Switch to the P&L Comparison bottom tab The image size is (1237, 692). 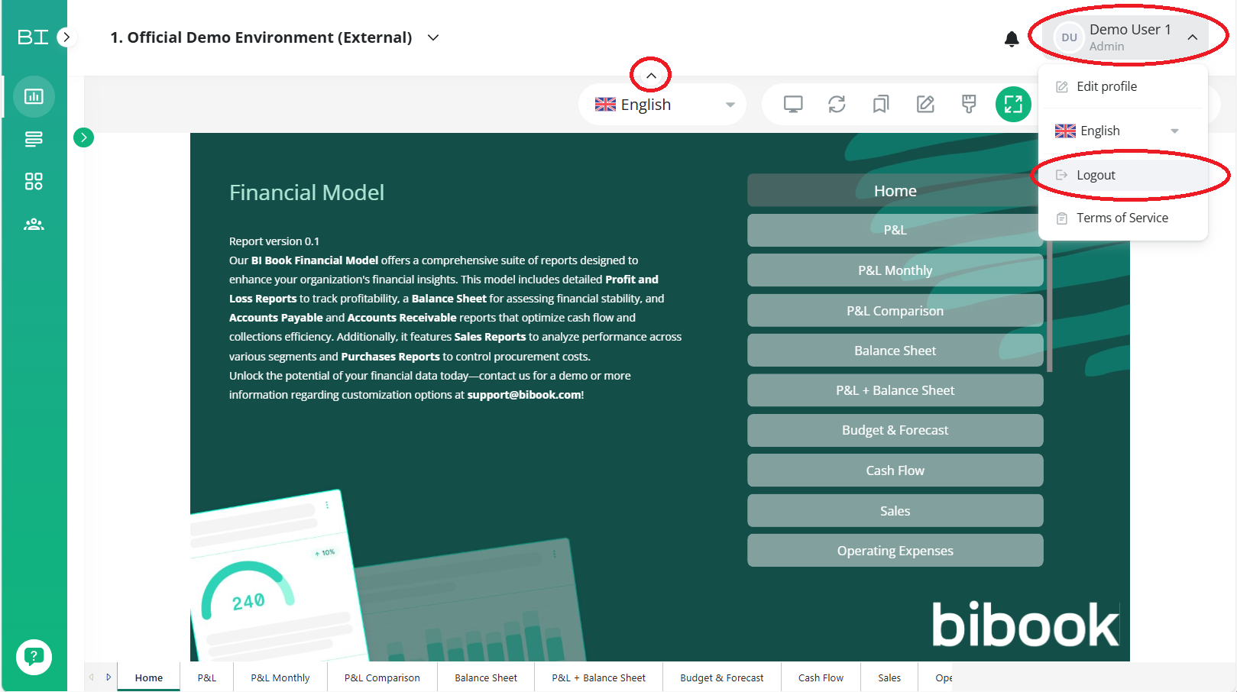[382, 677]
